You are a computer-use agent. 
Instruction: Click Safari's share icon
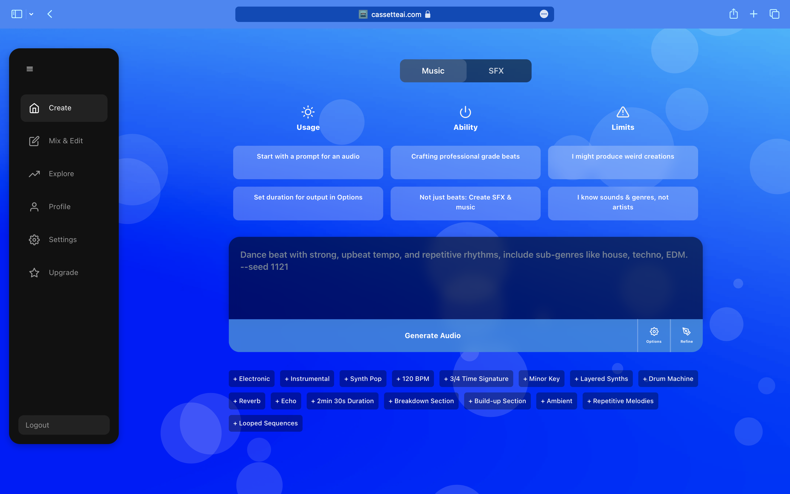coord(733,14)
